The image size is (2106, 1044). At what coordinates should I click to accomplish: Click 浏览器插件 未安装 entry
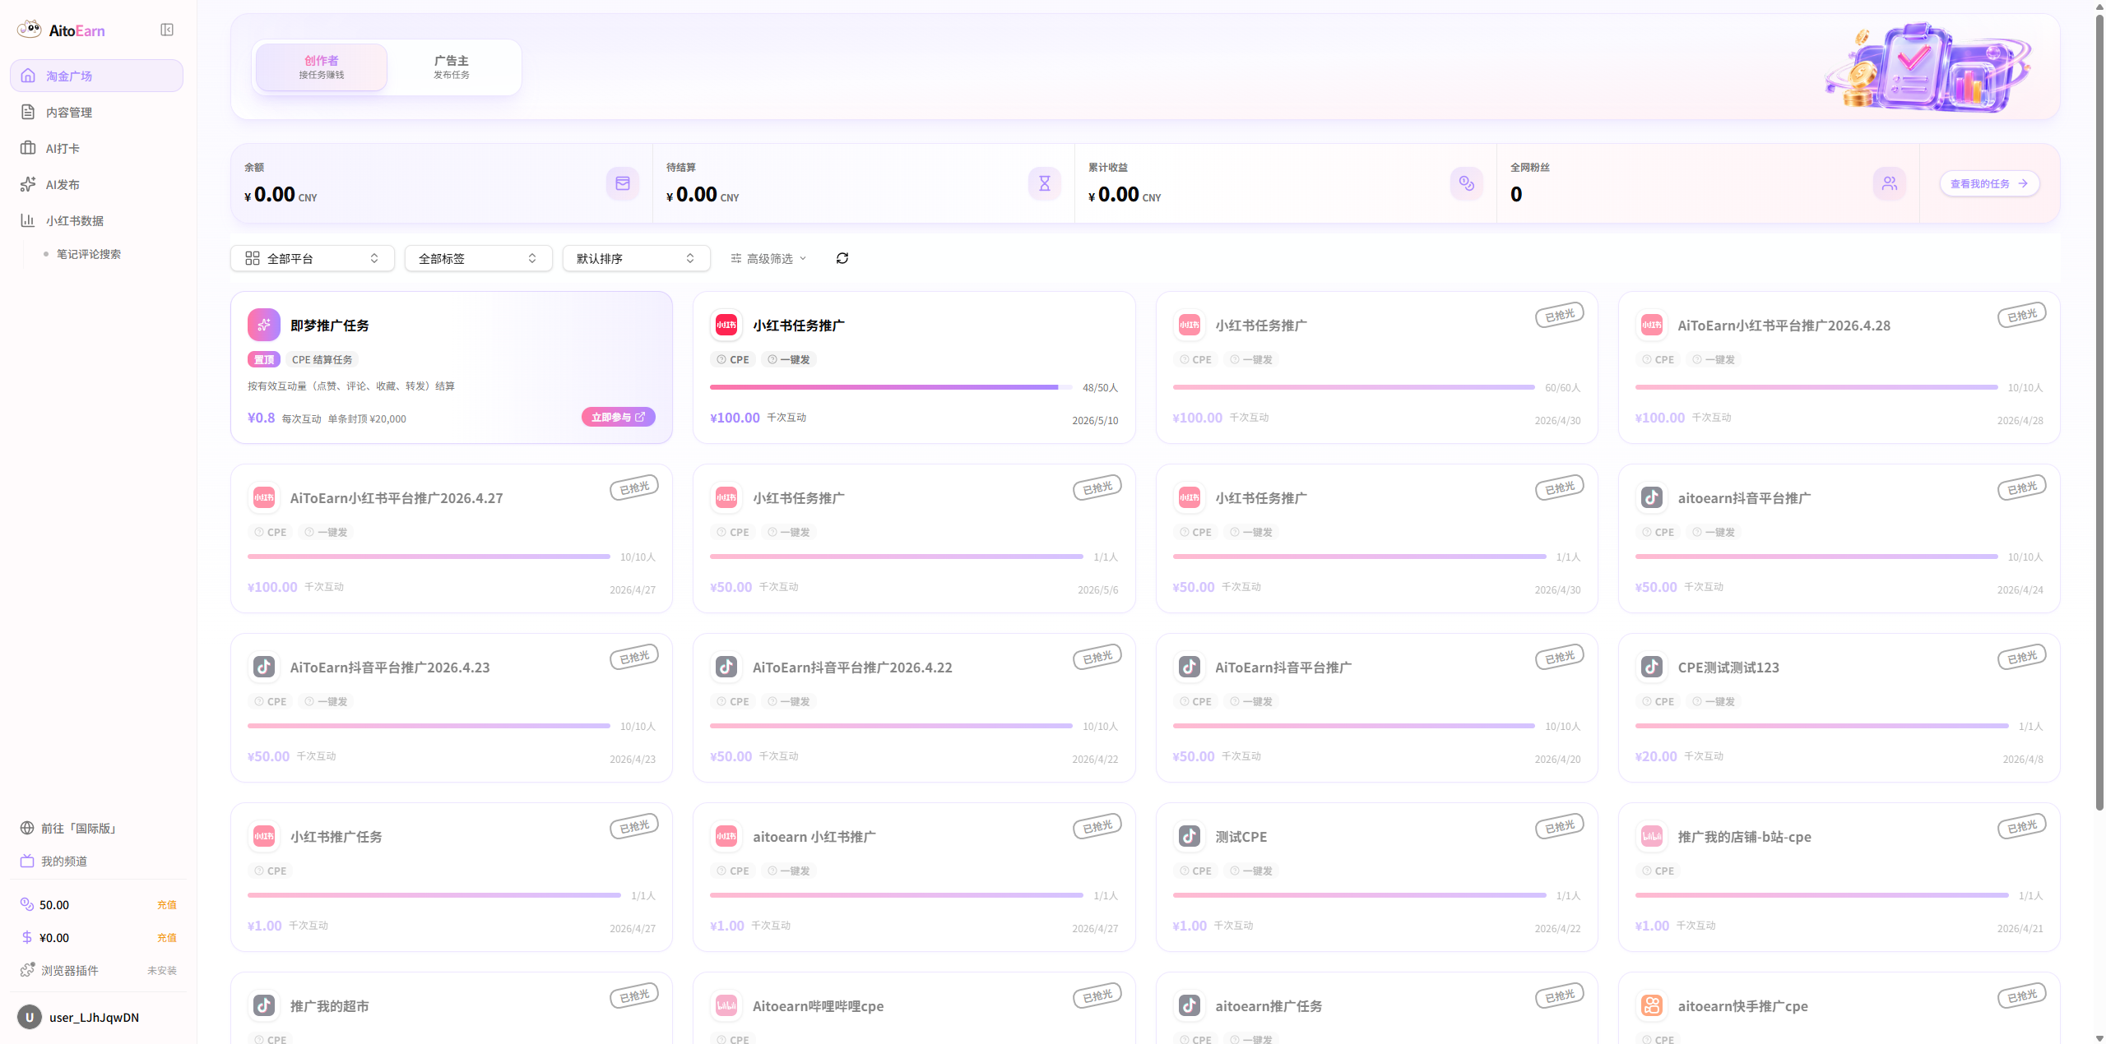(x=98, y=970)
